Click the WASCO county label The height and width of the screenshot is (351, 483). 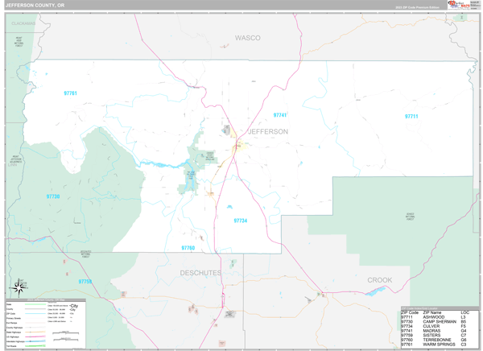[247, 38]
